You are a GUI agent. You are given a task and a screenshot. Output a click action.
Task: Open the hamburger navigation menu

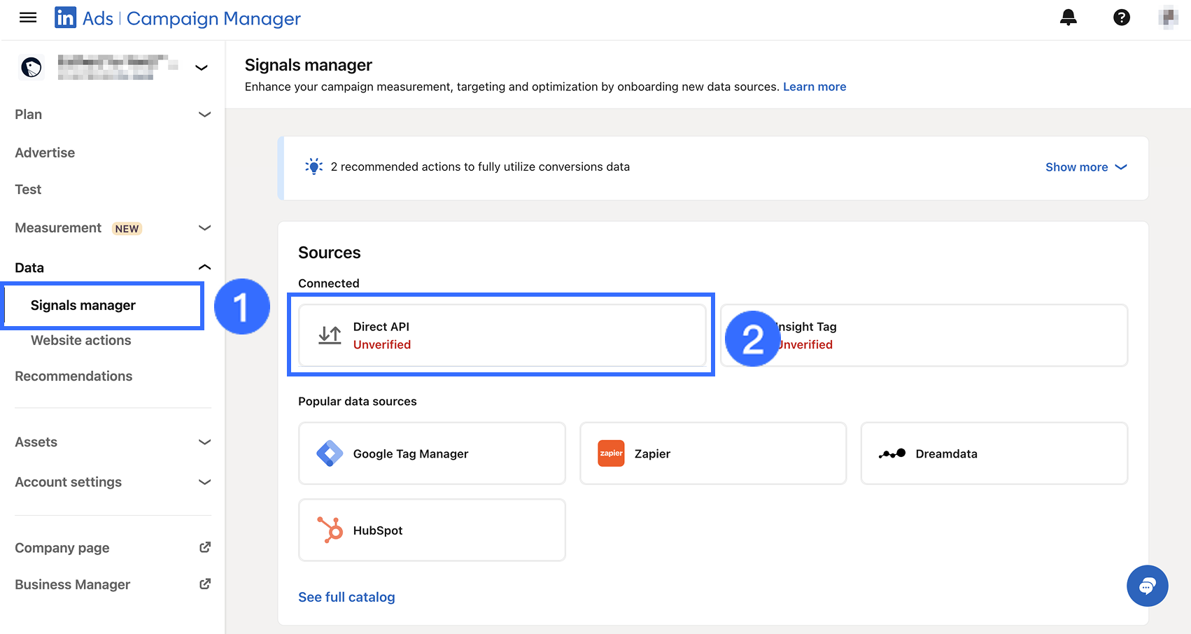[x=28, y=18]
